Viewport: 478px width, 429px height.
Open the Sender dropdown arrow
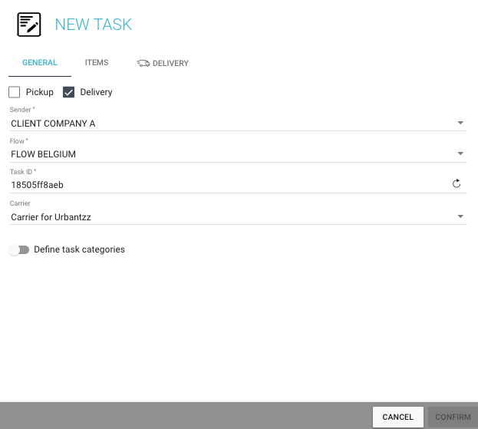click(x=460, y=123)
